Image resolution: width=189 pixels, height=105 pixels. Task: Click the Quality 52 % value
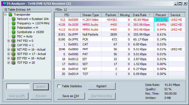[168, 89]
